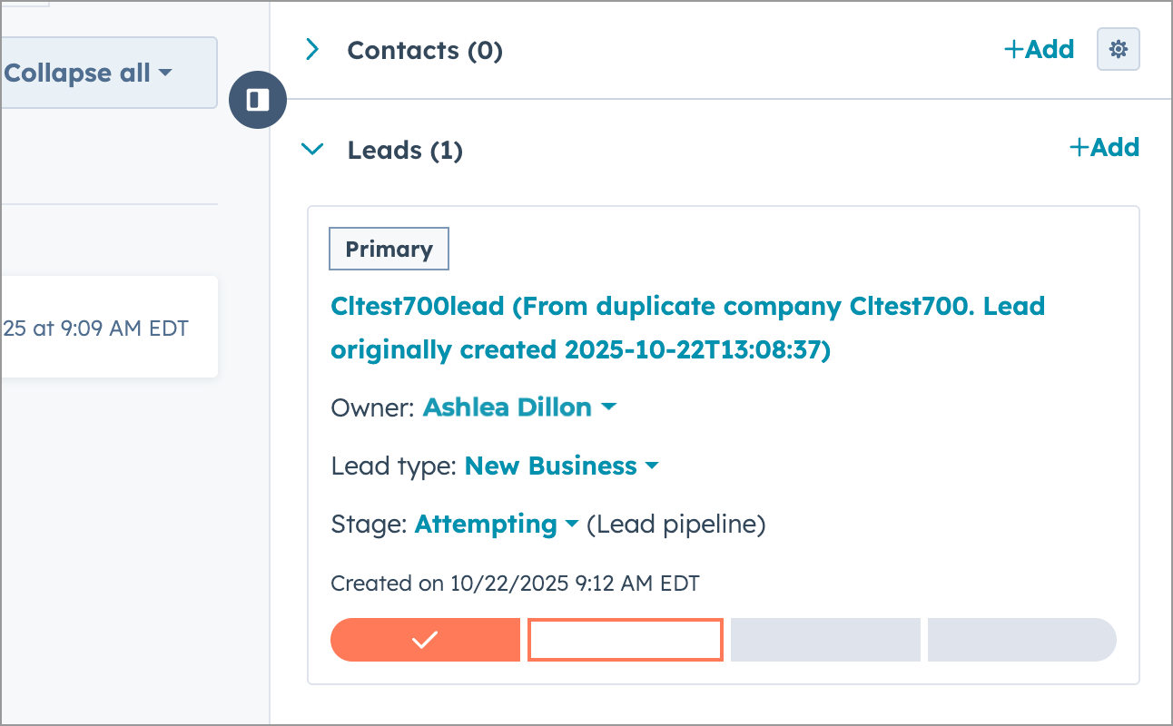This screenshot has height=726, width=1173.
Task: Open the Contacts card settings gear icon
Action: [x=1118, y=49]
